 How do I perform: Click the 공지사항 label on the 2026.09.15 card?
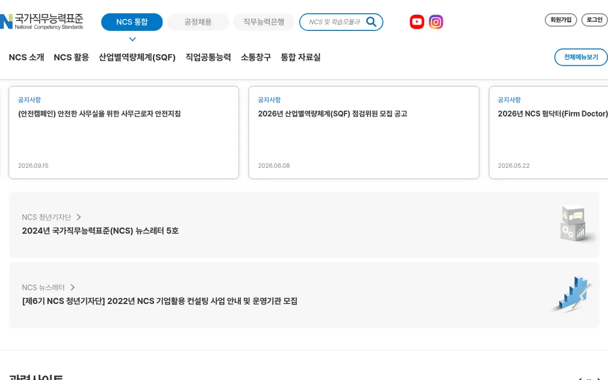point(29,100)
